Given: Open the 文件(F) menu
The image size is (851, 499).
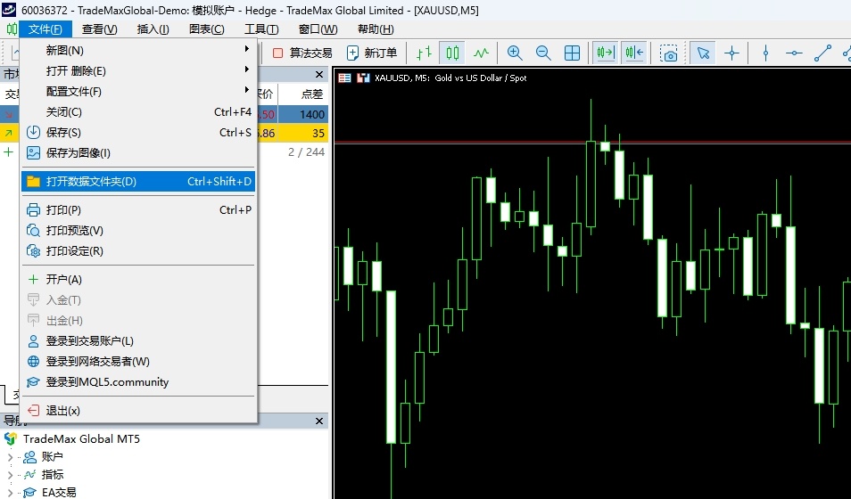Looking at the screenshot, I should (x=45, y=29).
